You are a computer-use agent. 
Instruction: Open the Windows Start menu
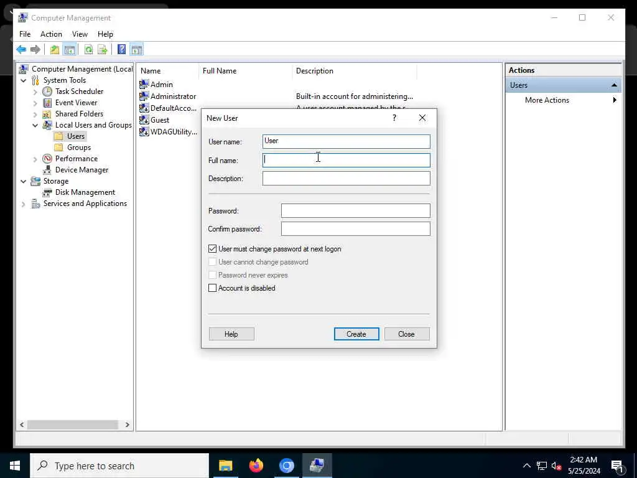15,466
